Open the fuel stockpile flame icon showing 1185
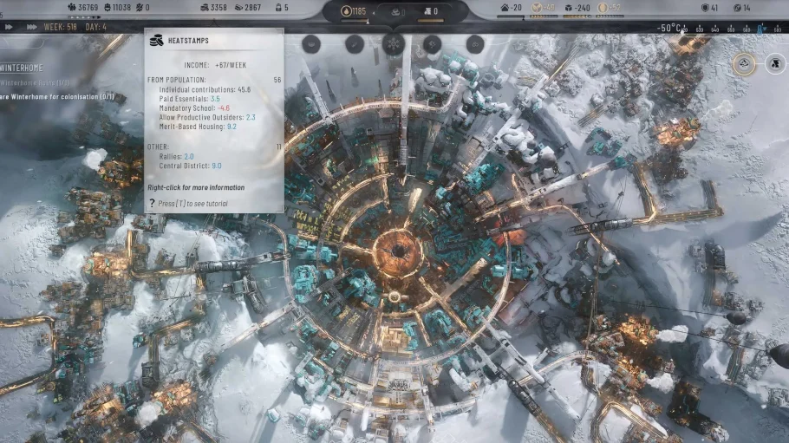Image resolution: width=789 pixels, height=443 pixels. point(353,11)
